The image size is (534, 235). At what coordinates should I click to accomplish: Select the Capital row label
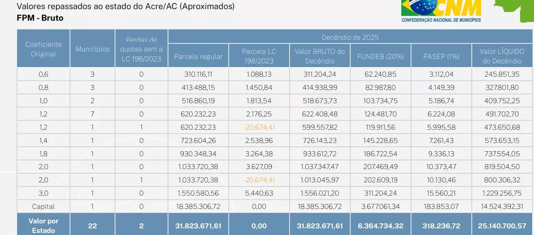point(44,206)
